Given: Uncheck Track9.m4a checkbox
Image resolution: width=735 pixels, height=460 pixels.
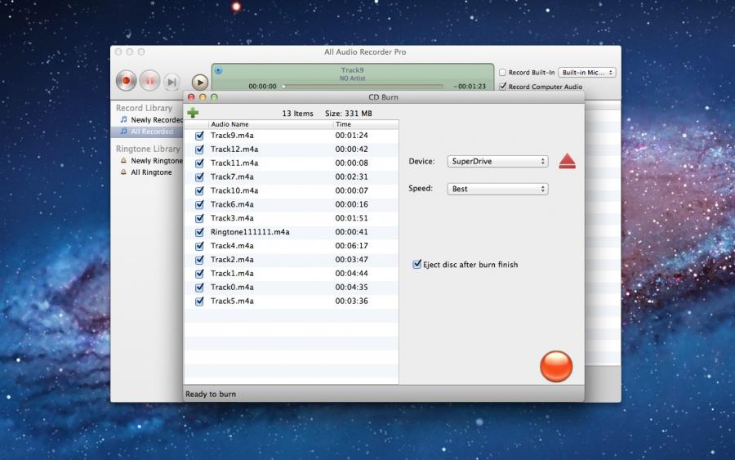Looking at the screenshot, I should pos(200,136).
